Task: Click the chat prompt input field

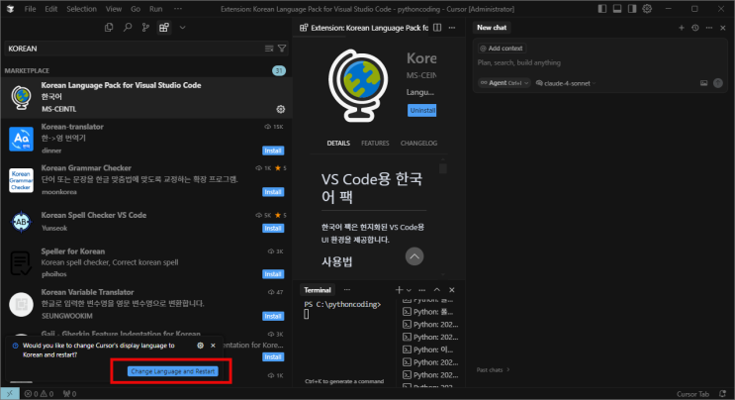Action: [600, 62]
